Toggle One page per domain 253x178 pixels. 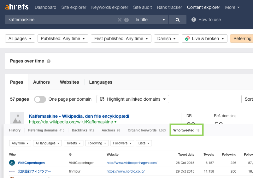40,99
